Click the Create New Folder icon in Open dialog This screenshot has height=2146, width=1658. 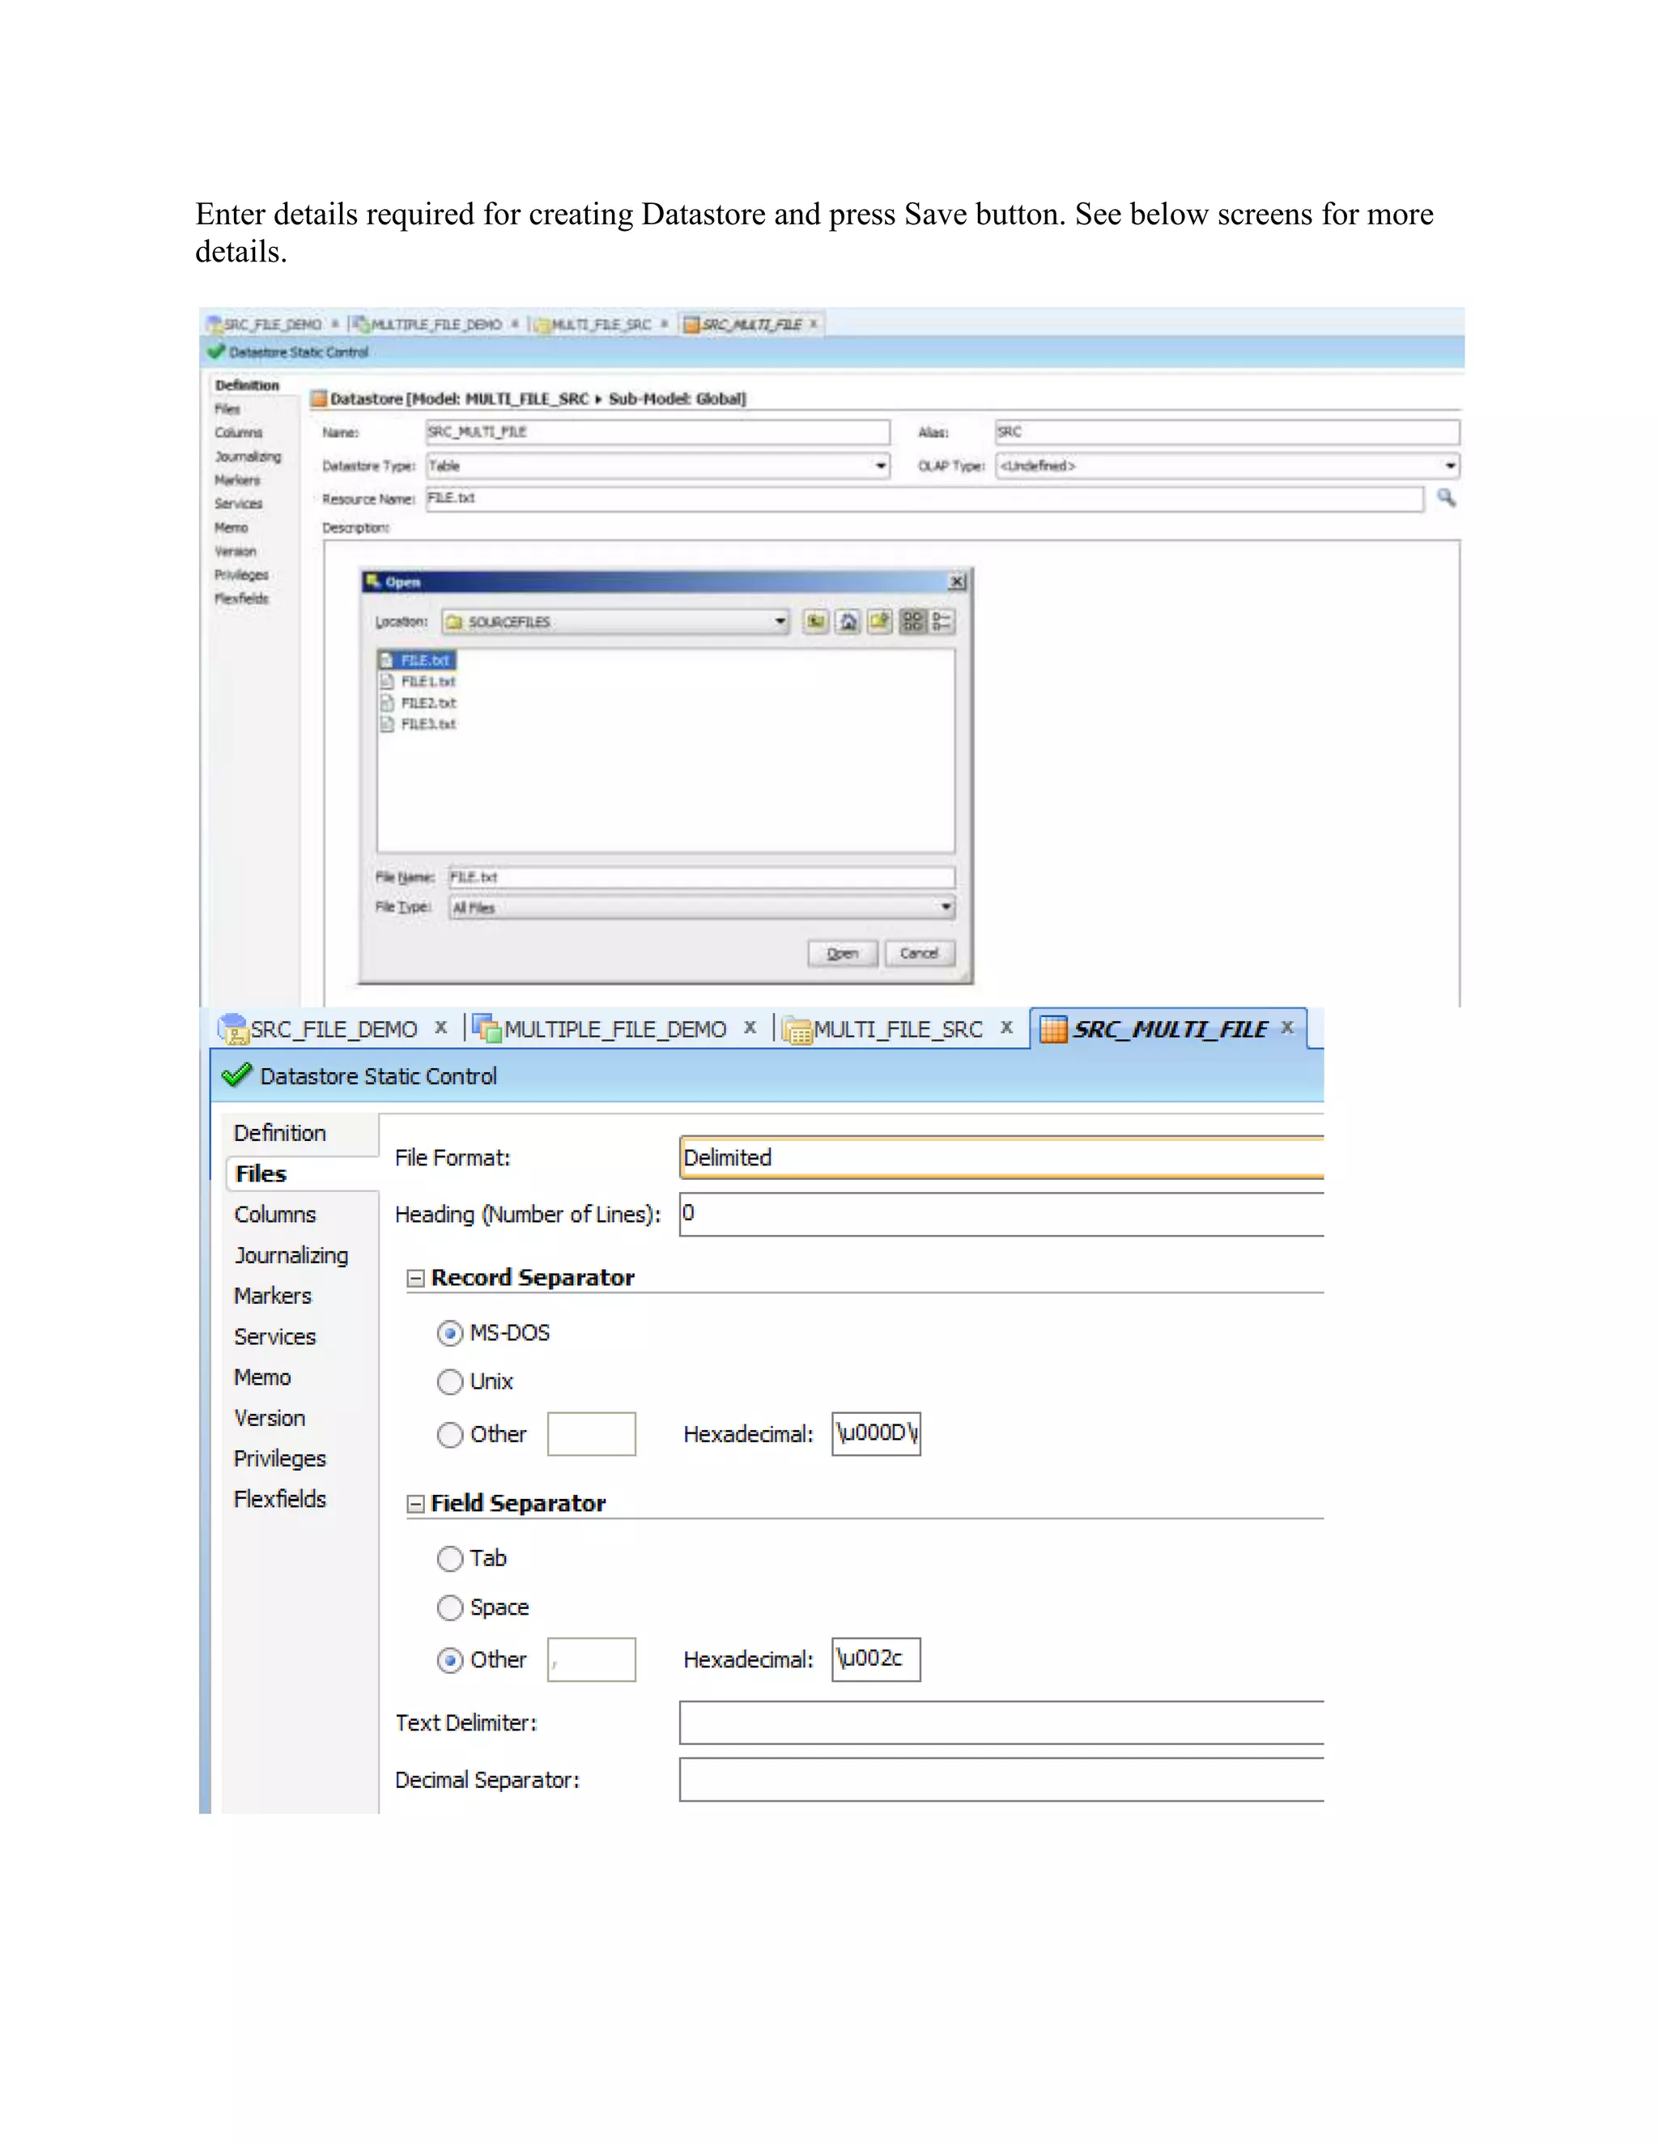click(880, 621)
